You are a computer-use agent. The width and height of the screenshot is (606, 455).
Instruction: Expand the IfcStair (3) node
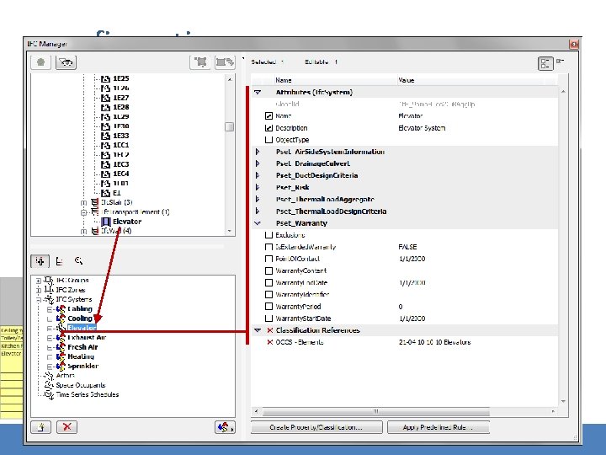click(x=83, y=203)
